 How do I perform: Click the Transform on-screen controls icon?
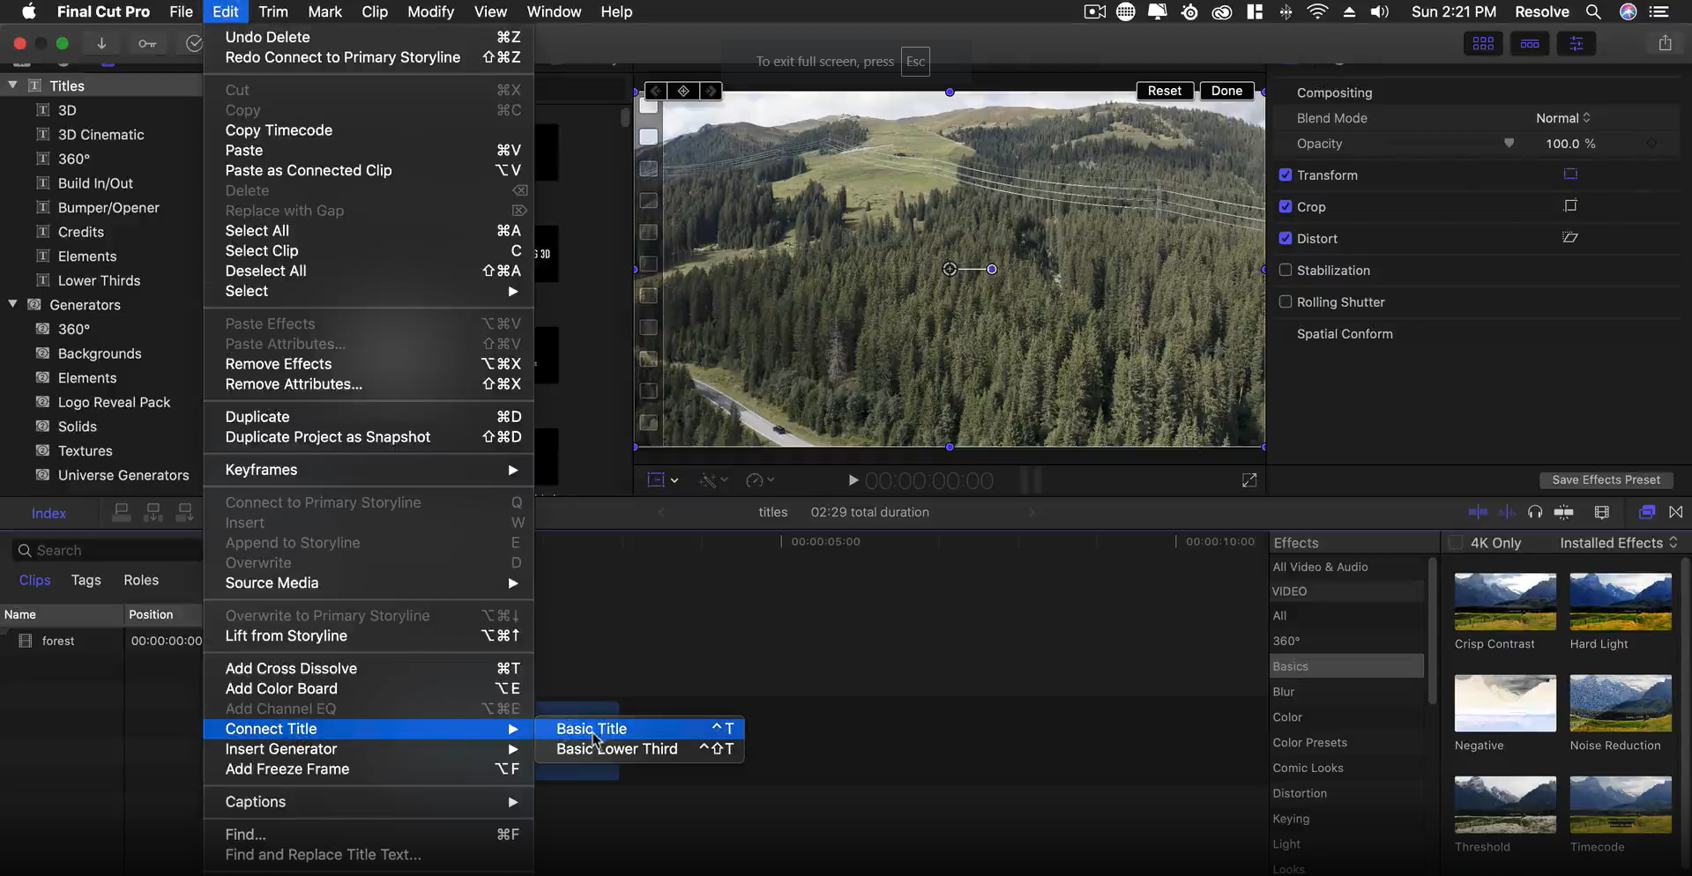[1570, 174]
